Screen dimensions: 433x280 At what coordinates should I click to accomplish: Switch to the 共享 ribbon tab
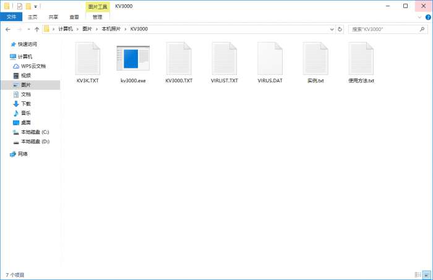(53, 17)
